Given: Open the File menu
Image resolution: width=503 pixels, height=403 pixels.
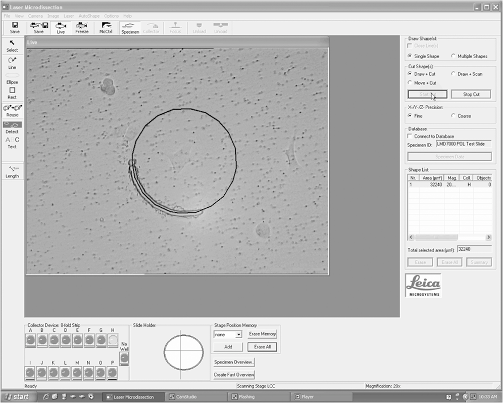Looking at the screenshot, I should click(x=7, y=16).
